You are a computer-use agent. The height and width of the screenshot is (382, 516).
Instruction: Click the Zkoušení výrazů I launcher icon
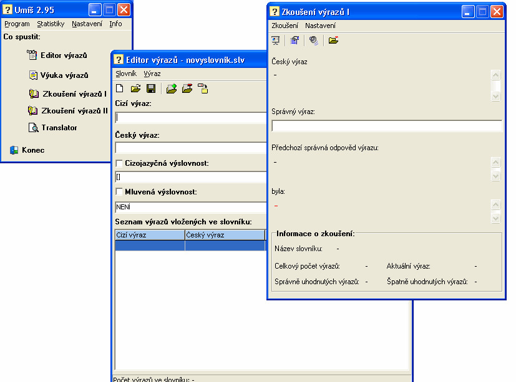click(x=34, y=93)
